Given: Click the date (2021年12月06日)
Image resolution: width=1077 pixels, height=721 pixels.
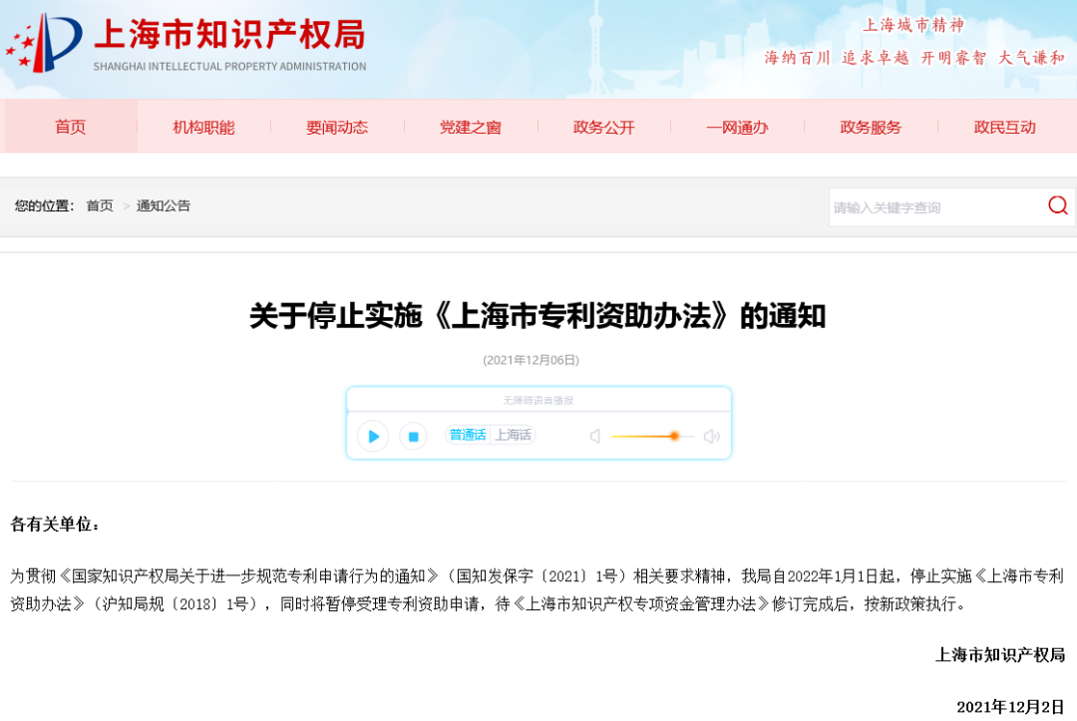Looking at the screenshot, I should pos(531,360).
